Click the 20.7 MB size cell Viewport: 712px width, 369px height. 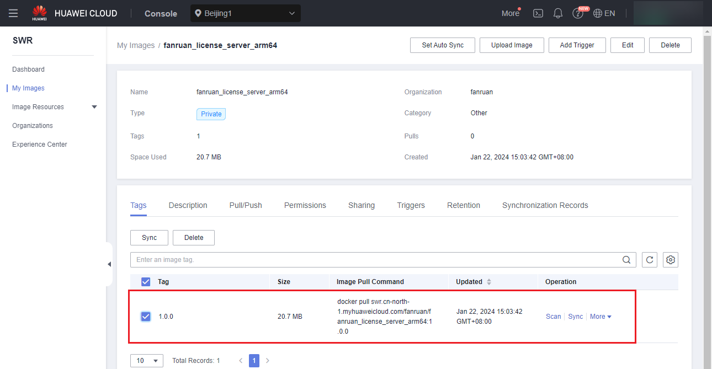tap(290, 317)
